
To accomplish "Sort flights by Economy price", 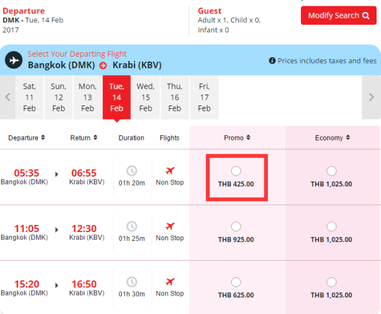I will click(331, 137).
